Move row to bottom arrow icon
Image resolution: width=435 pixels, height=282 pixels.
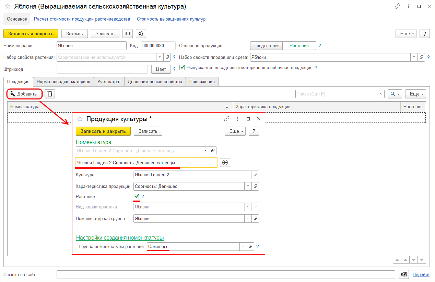422,260
